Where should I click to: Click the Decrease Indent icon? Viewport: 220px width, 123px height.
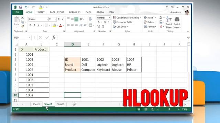tap(81, 25)
